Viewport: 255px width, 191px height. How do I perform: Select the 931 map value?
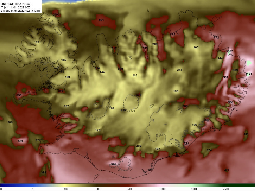[x=226, y=77]
